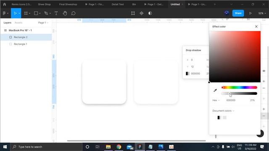269x151 pixels.
Task: Click the user avatar in toolbar
Action: 227,13
